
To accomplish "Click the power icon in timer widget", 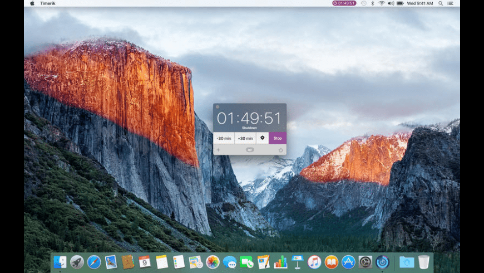I will 280,150.
